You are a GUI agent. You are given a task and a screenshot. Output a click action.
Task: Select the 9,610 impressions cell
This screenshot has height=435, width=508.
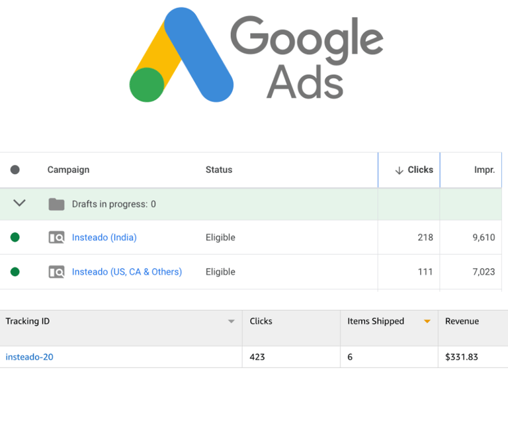pos(484,238)
